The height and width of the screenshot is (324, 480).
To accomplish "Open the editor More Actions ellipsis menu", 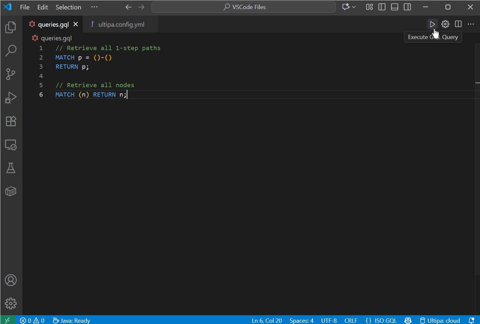I will coord(471,24).
